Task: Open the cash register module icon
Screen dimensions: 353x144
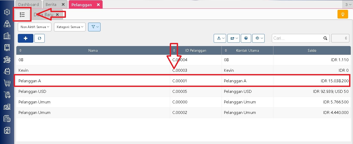Action: point(7,24)
